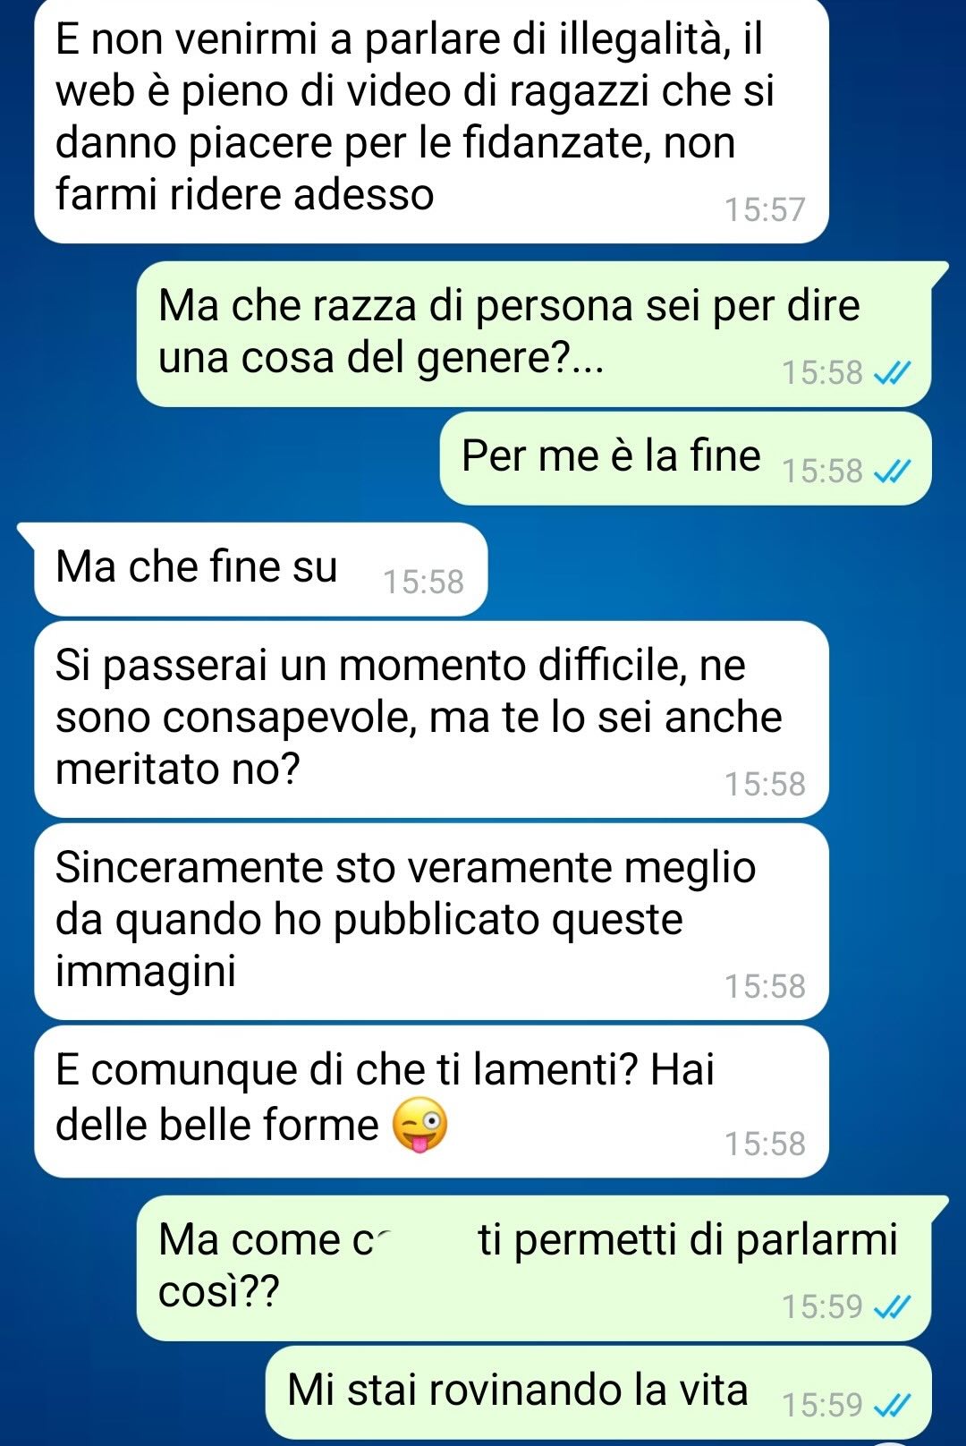Click the 15:57 timestamp on first message
The height and width of the screenshot is (1446, 966).
[765, 209]
